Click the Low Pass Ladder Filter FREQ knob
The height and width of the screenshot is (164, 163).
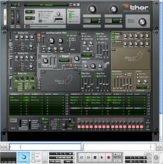(x=51, y=40)
